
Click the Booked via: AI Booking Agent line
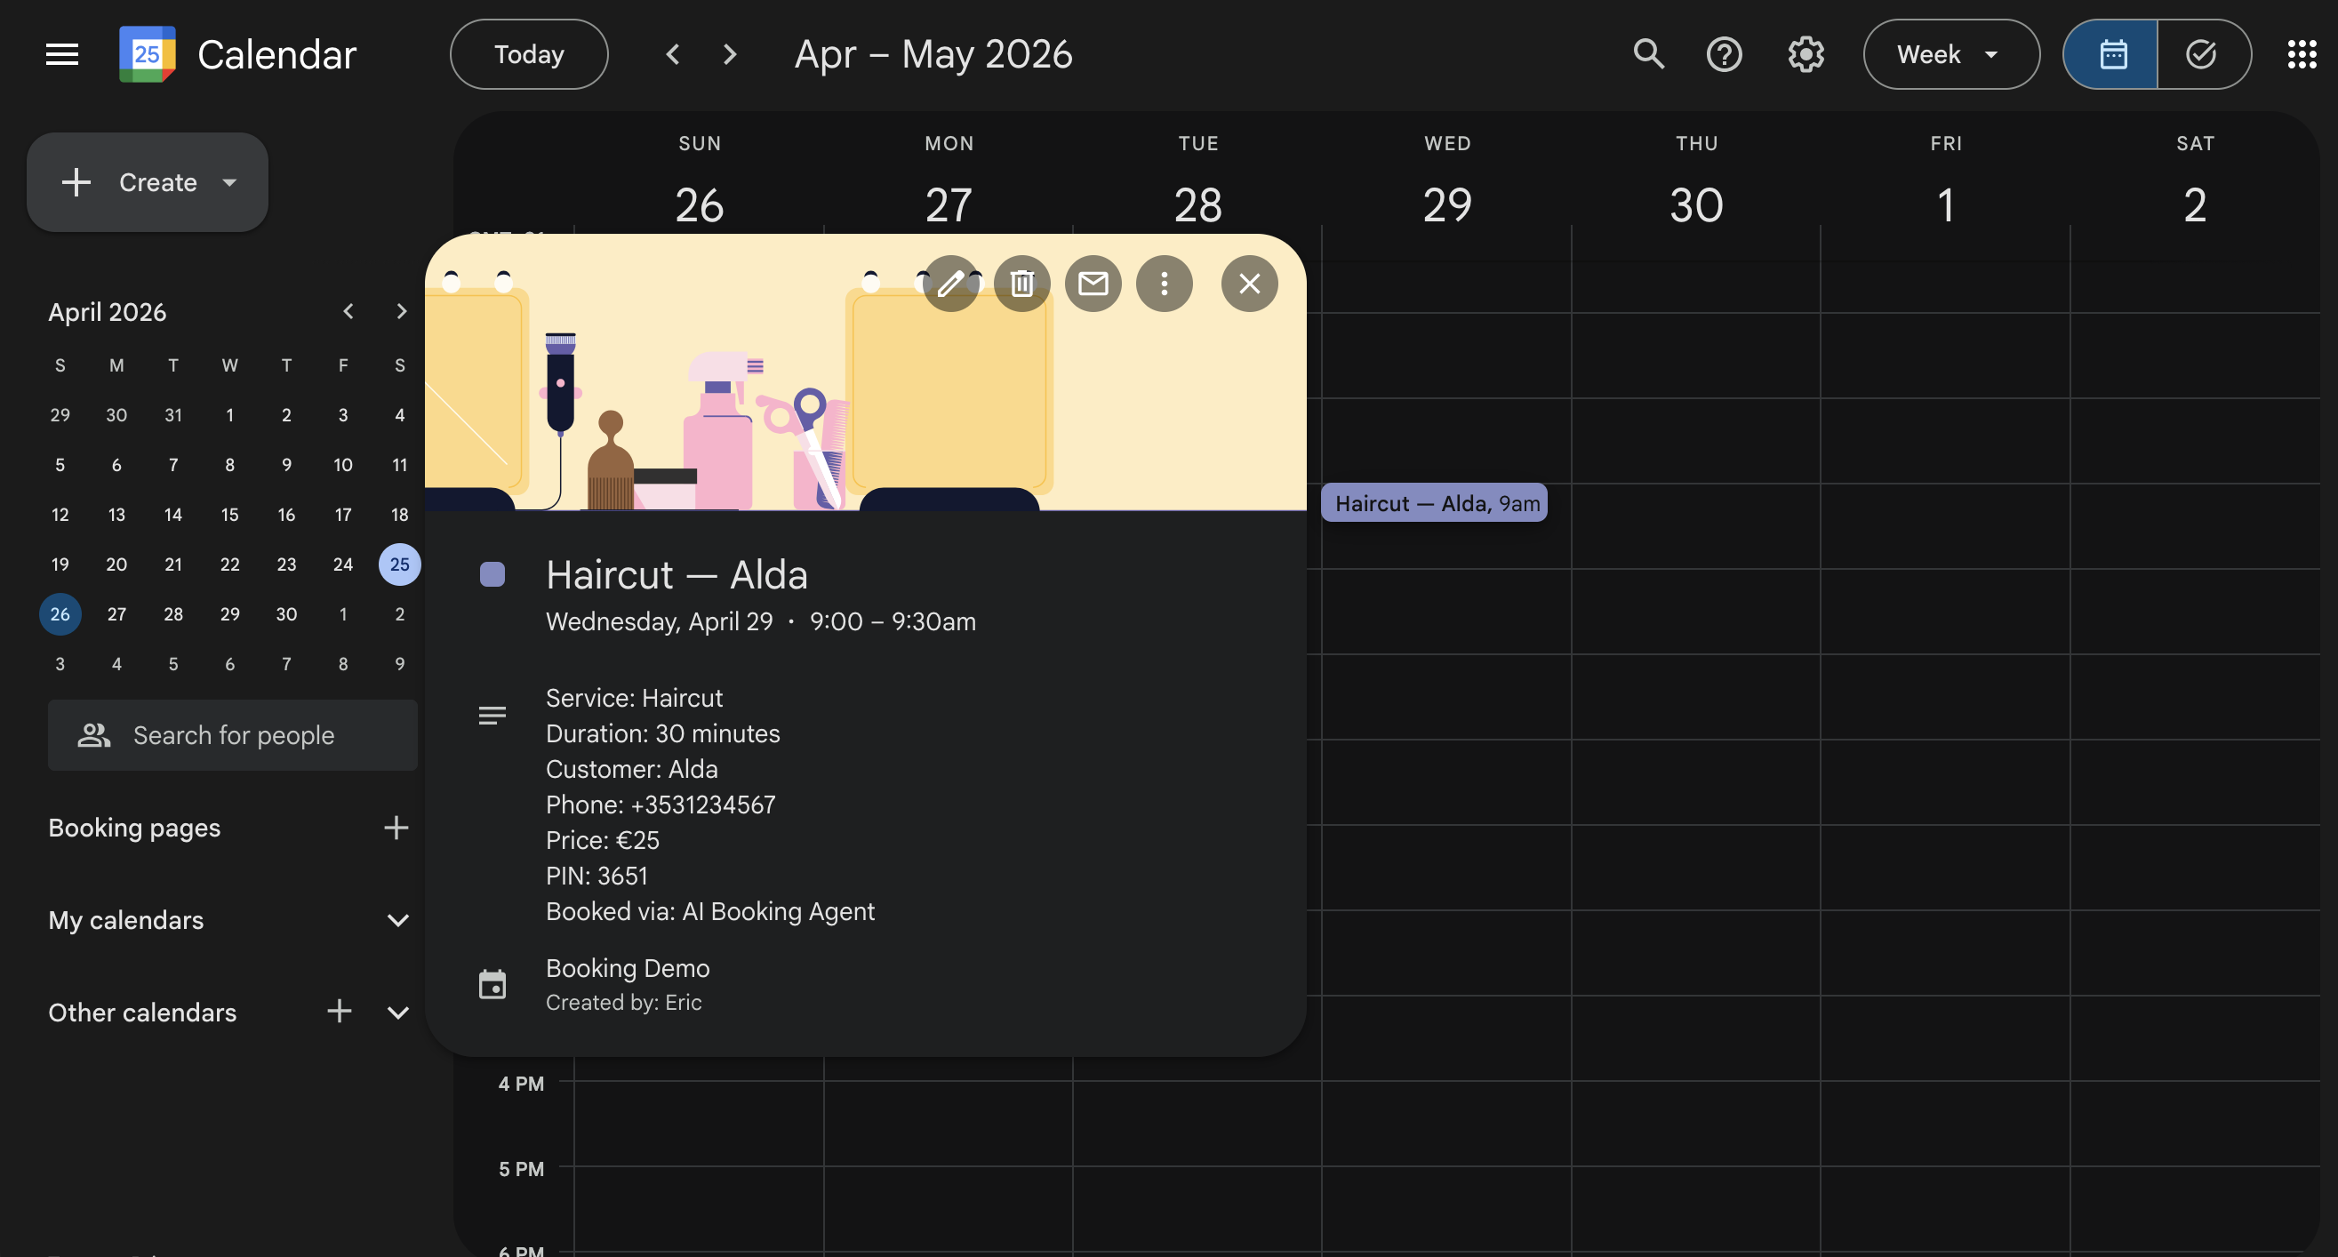point(709,910)
